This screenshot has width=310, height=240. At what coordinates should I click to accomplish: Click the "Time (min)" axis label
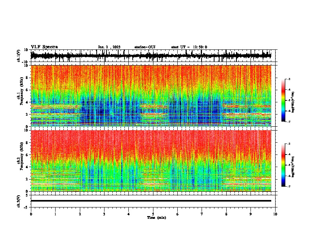pyautogui.click(x=157, y=218)
